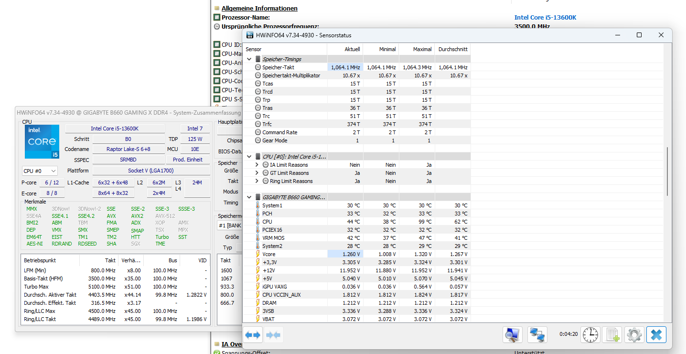Click the DRAM voltage bolt icon
This screenshot has height=354, width=686.
pyautogui.click(x=258, y=303)
